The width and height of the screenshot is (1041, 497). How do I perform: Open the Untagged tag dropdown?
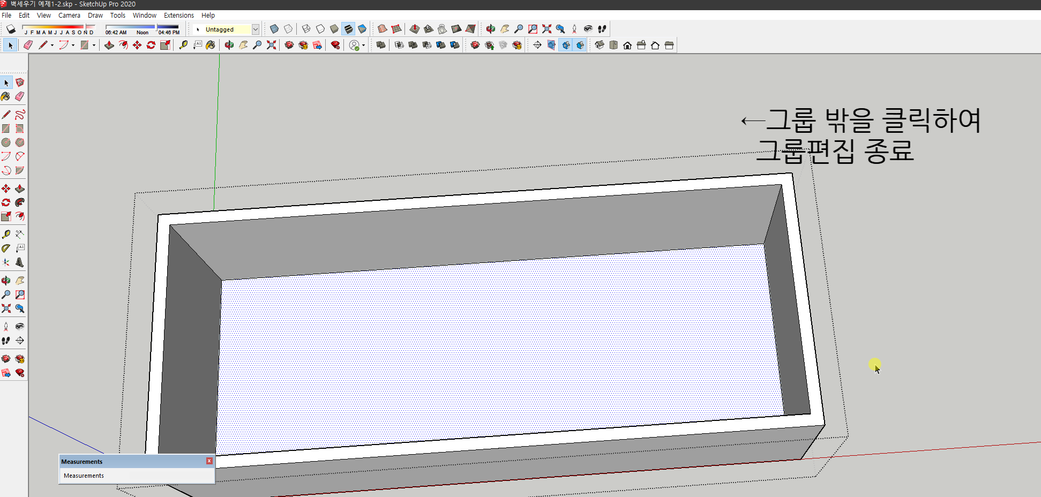(256, 29)
